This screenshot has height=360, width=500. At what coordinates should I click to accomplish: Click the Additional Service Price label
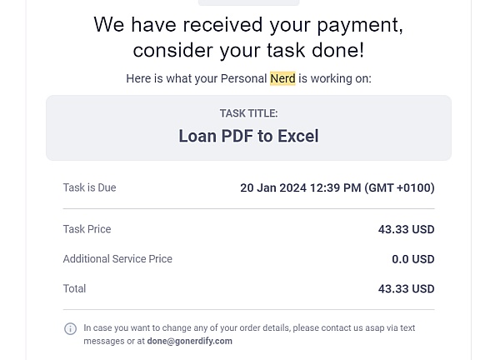point(117,259)
